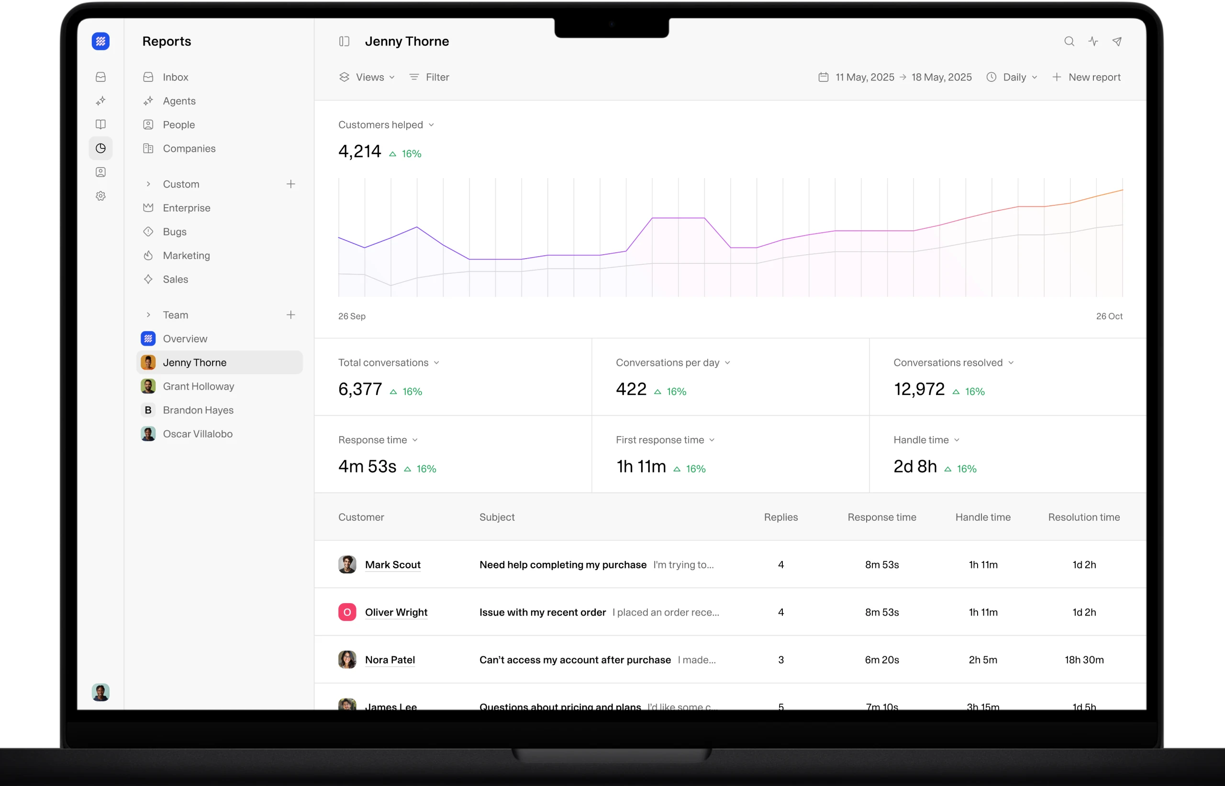Image resolution: width=1225 pixels, height=786 pixels.
Task: Click the paper plane share icon
Action: pyautogui.click(x=1117, y=41)
